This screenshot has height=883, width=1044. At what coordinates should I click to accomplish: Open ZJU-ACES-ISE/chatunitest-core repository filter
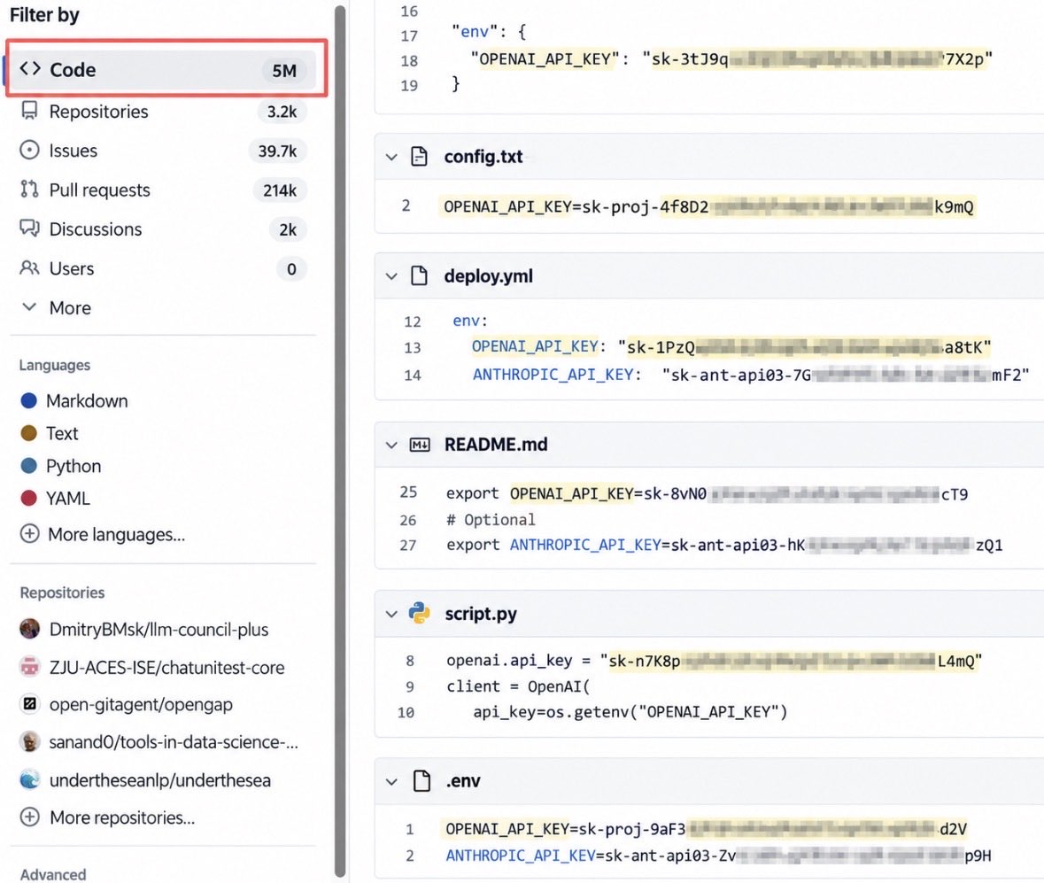click(x=166, y=667)
